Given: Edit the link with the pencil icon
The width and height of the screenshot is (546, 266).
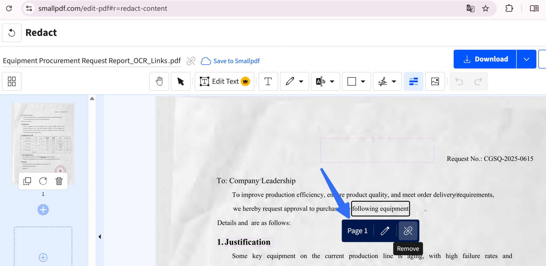Looking at the screenshot, I should point(385,231).
